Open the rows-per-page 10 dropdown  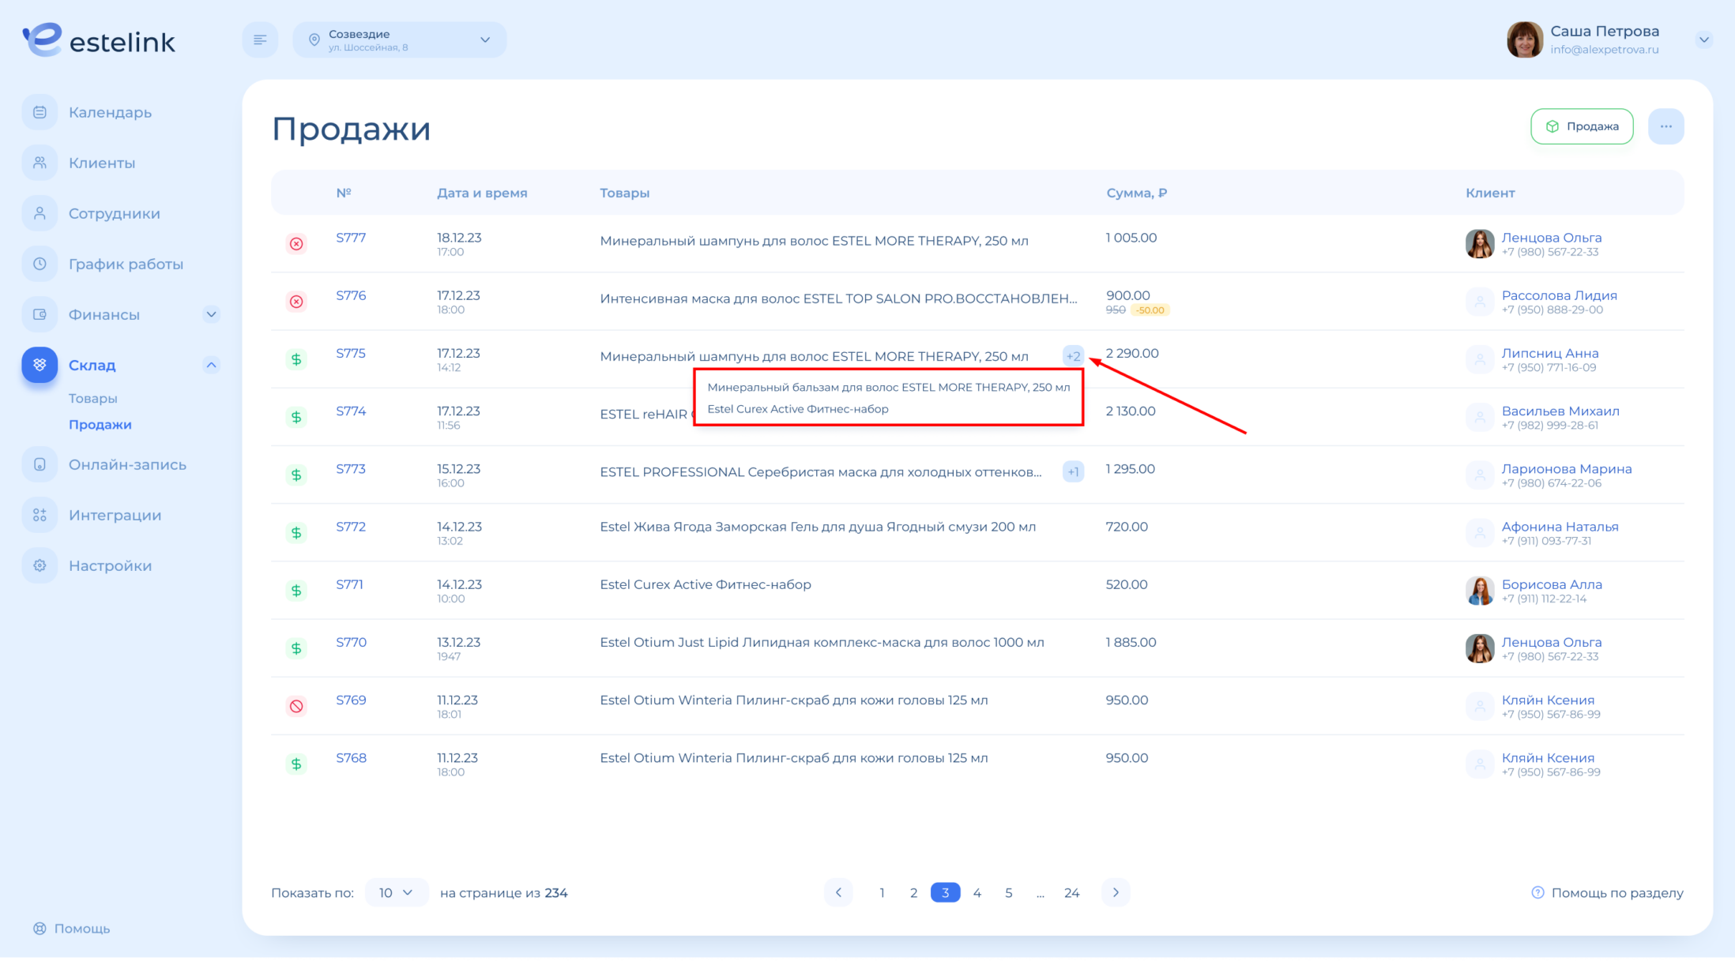(397, 892)
